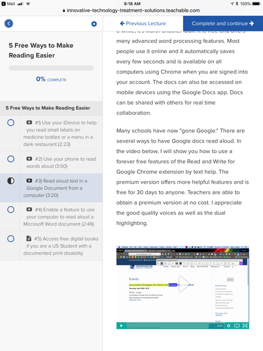Click the video time remaining 3:09
Screen dimensions: 263x351
pyautogui.click(x=220, y=326)
